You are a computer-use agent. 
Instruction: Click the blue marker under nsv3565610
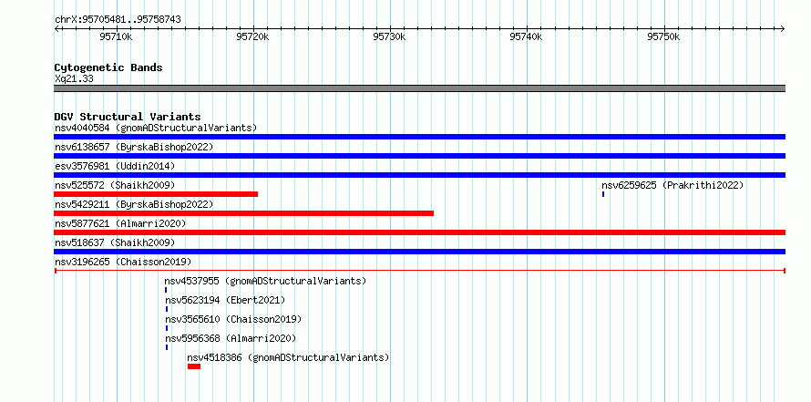point(167,328)
